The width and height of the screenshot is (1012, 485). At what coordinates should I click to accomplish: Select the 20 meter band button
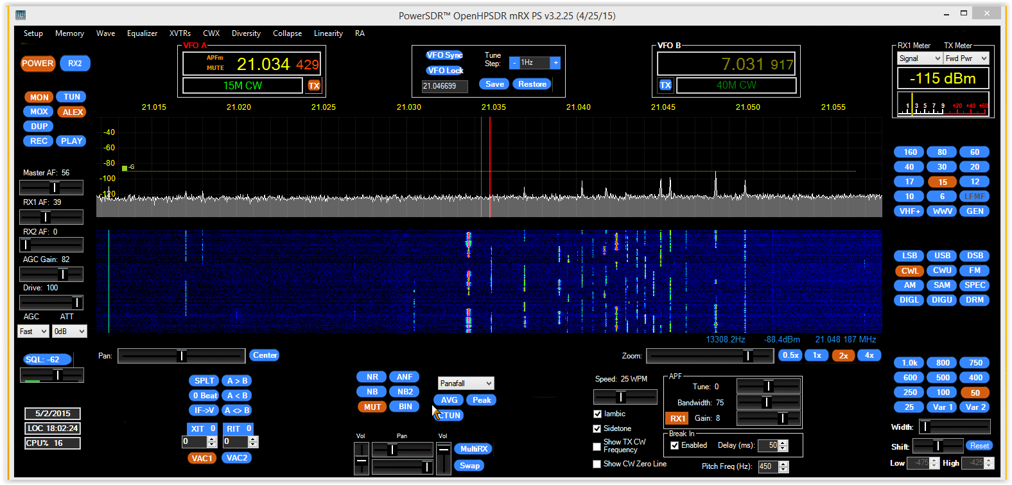tap(974, 167)
